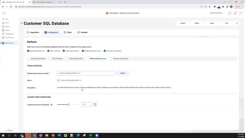Open Microsoft Edge from the taskbar
245x138 pixels.
coord(78,135)
